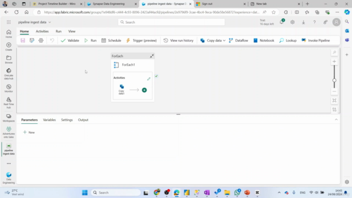Viewport: 352px width, 198px height.
Task: Add a New parameter
Action: tap(29, 133)
